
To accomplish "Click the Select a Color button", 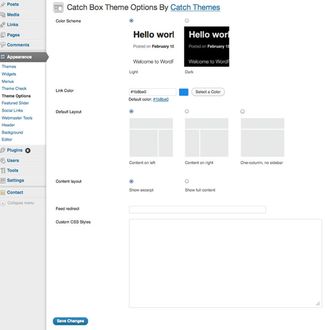I will click(x=208, y=92).
